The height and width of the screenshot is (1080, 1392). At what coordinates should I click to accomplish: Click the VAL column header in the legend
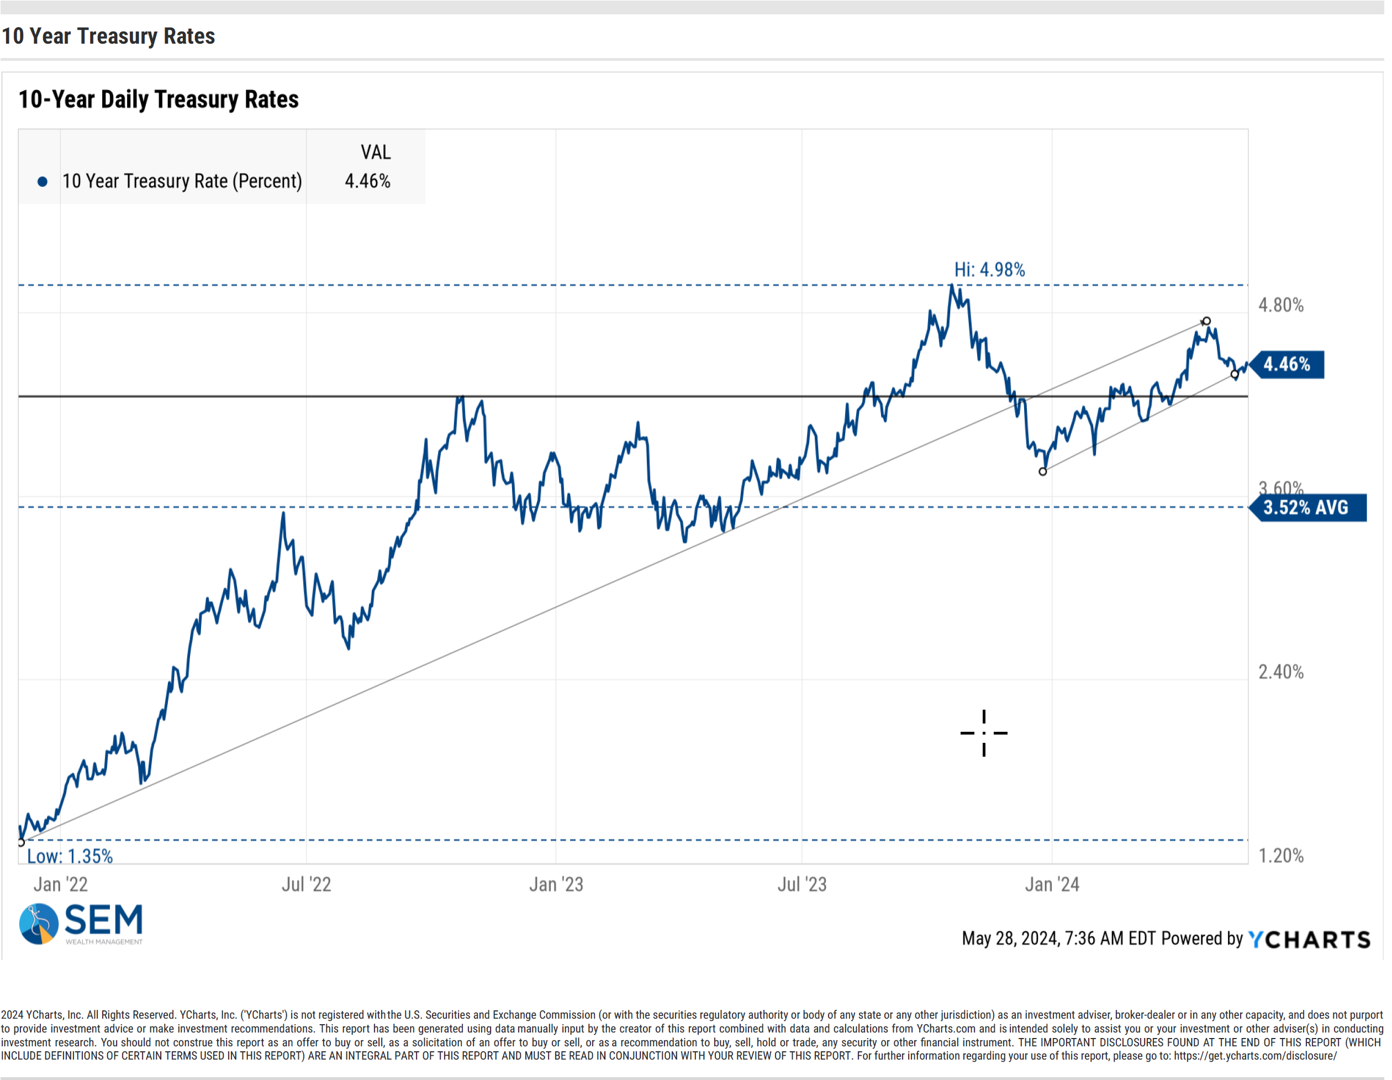coord(376,153)
